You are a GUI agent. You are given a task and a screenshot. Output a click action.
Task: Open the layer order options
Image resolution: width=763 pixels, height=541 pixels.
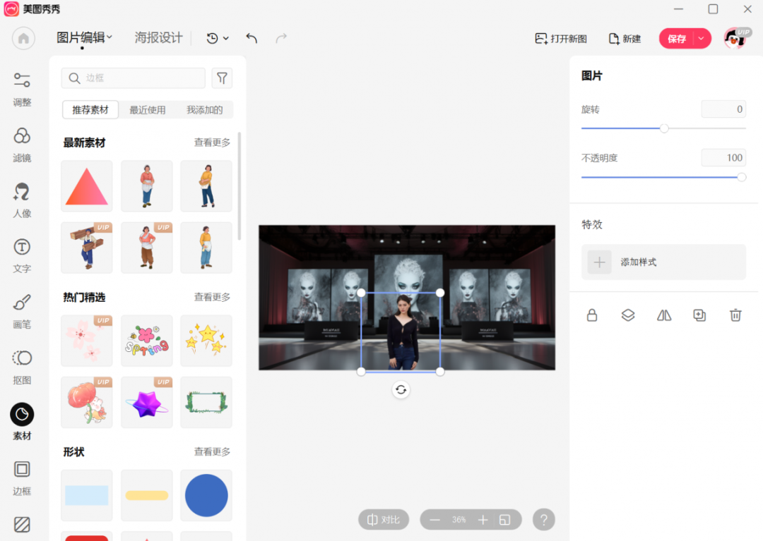tap(627, 315)
